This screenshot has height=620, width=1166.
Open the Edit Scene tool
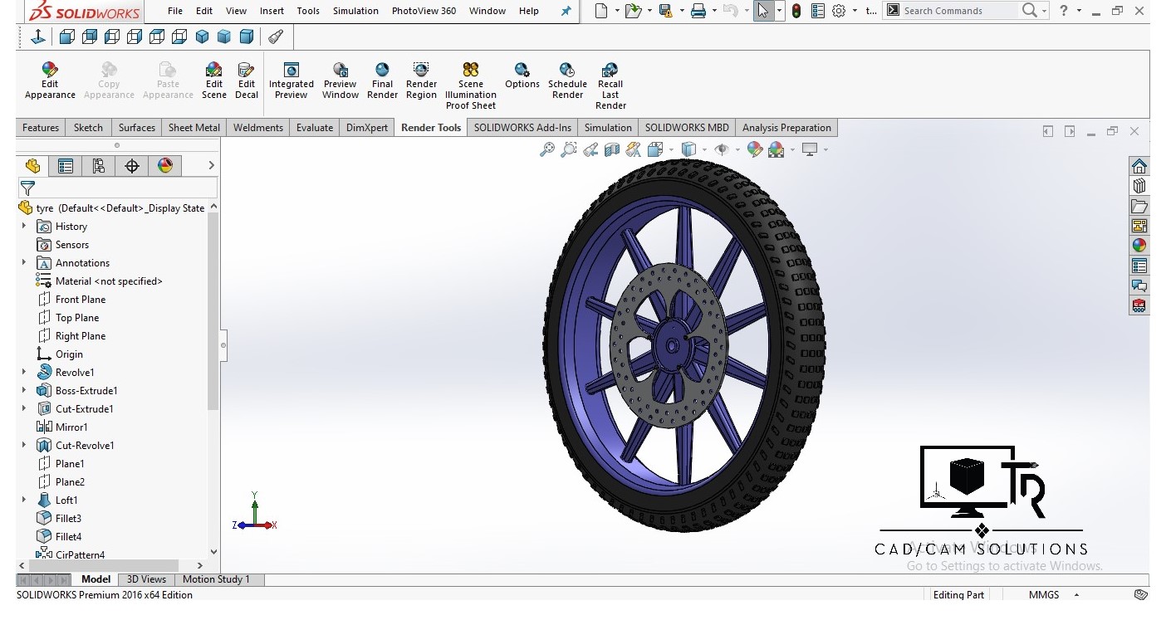(214, 81)
